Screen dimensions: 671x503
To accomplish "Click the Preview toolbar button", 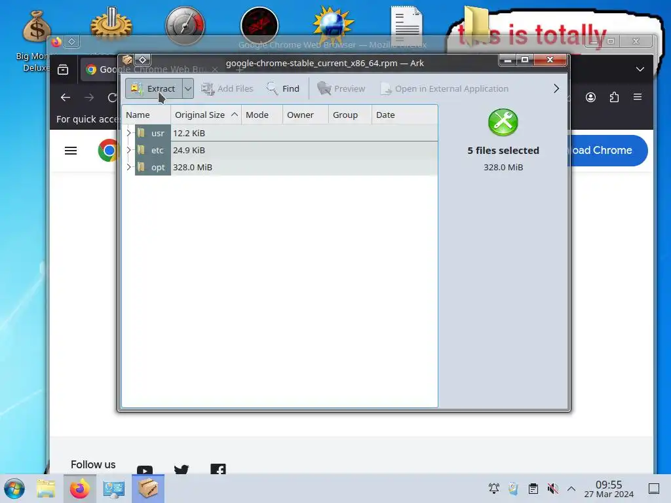I will [341, 88].
